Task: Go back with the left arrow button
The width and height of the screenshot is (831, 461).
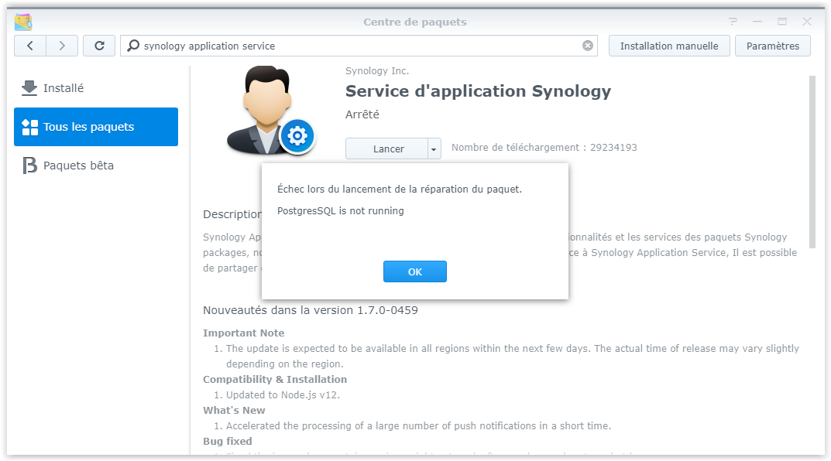Action: coord(30,46)
